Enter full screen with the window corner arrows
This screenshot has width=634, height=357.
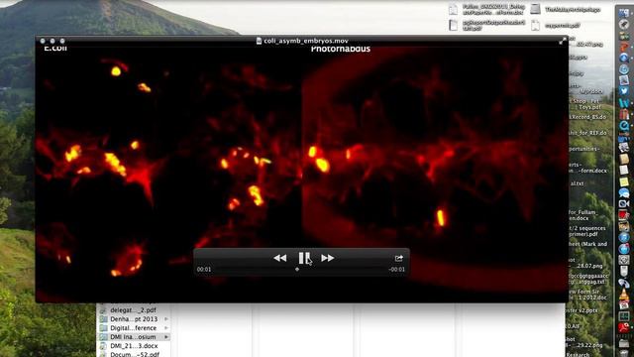click(x=563, y=41)
